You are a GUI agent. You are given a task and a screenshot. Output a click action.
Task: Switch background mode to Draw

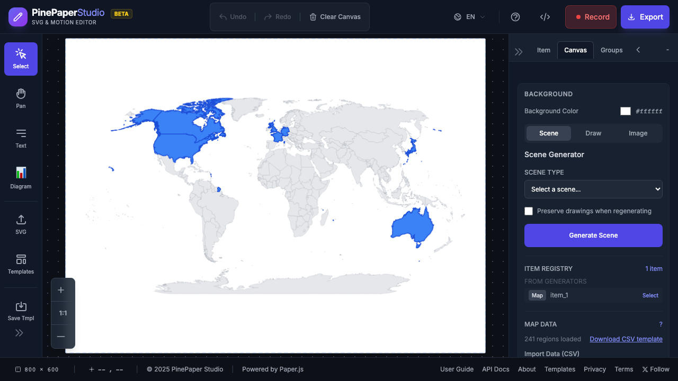[593, 133]
